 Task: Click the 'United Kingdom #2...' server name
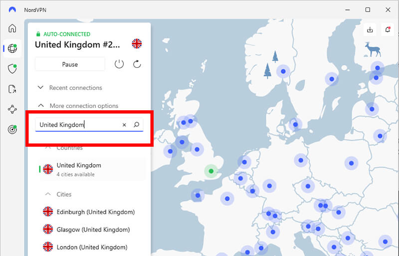(x=77, y=44)
